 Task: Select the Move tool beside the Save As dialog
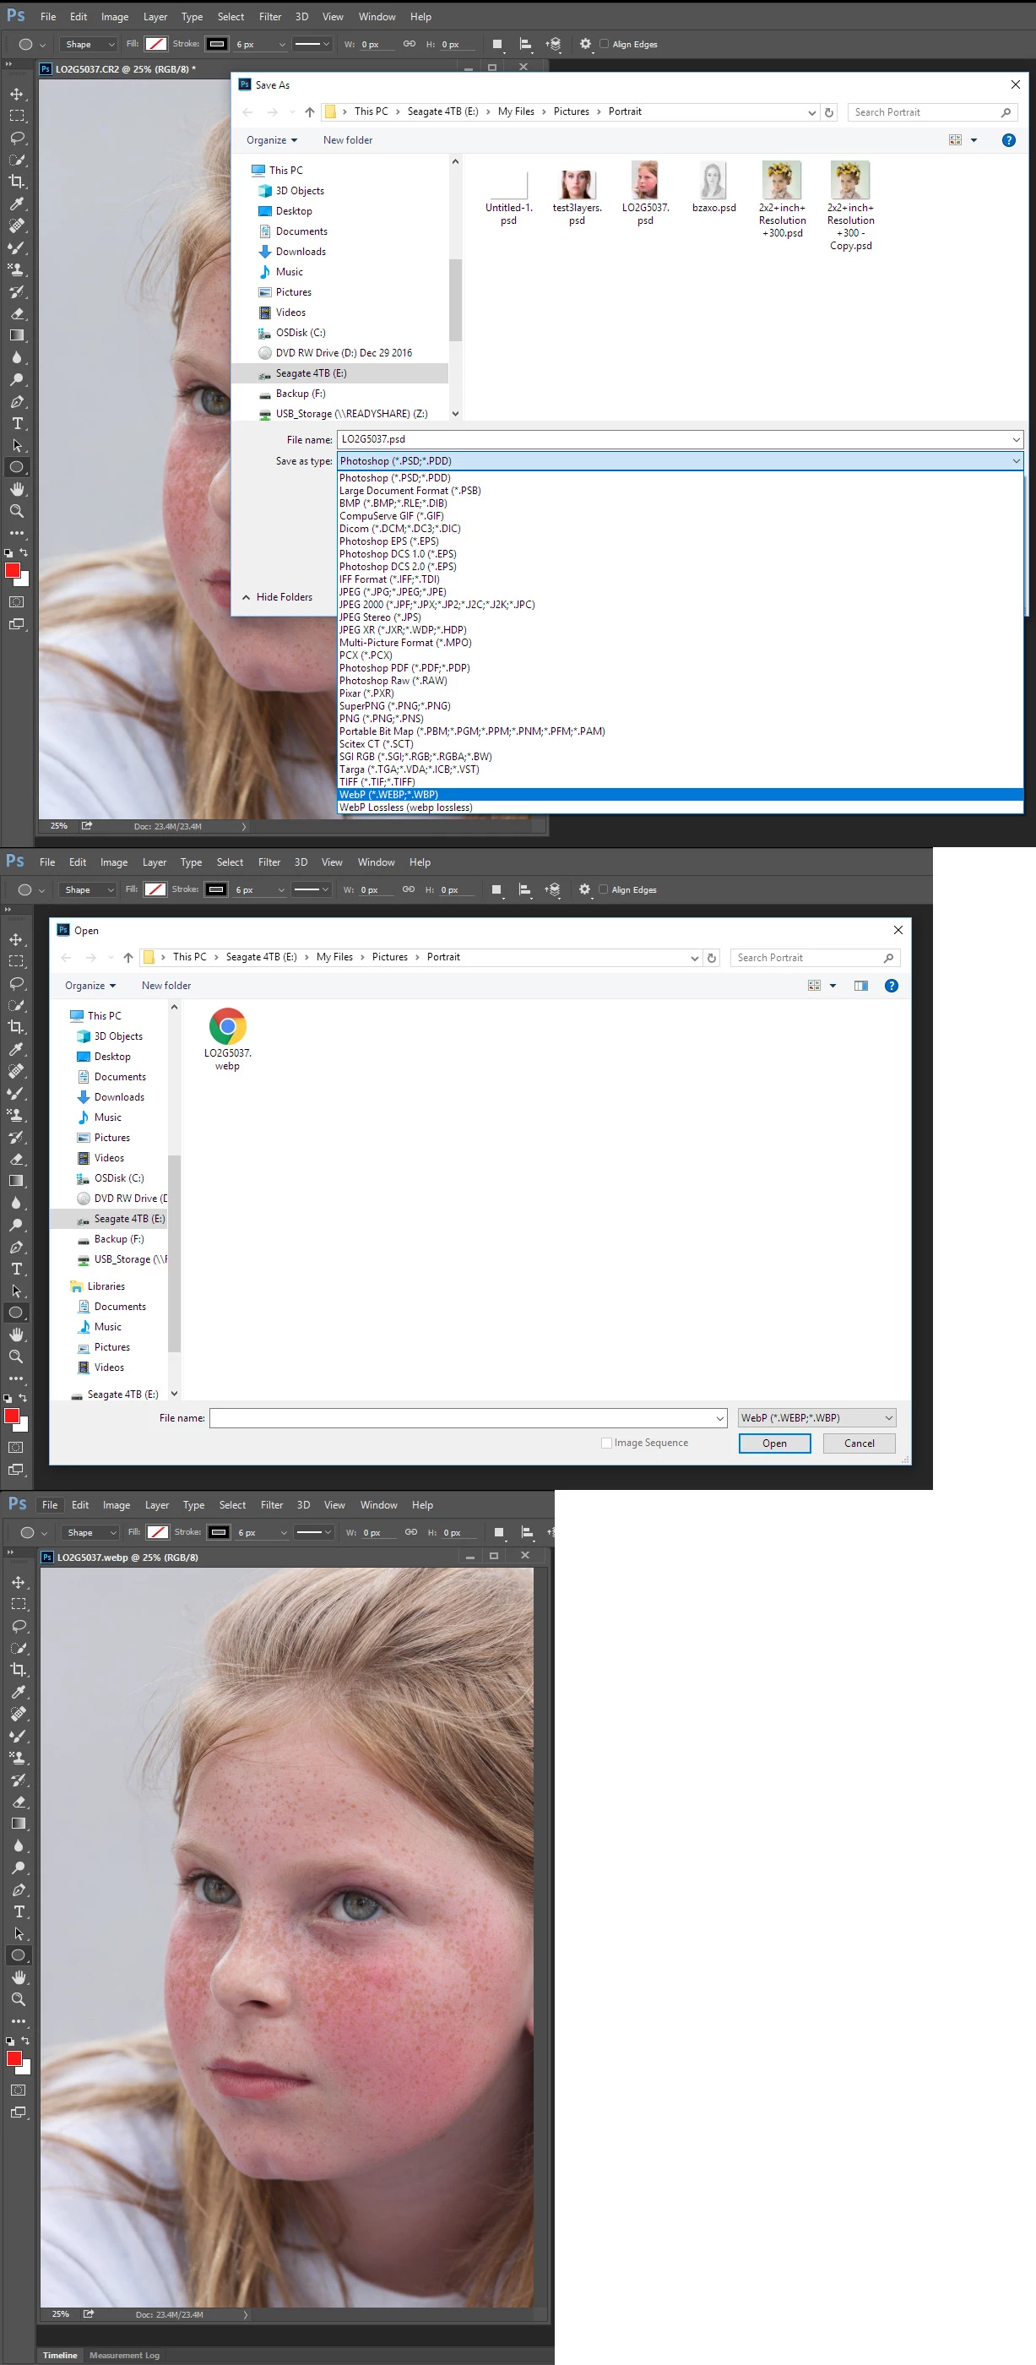(17, 95)
